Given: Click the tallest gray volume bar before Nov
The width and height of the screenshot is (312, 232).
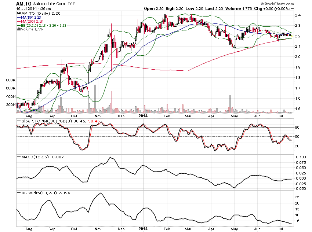Looking at the screenshot, I should click(x=95, y=99).
